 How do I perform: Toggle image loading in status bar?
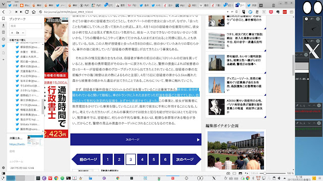pyautogui.click(x=240, y=173)
